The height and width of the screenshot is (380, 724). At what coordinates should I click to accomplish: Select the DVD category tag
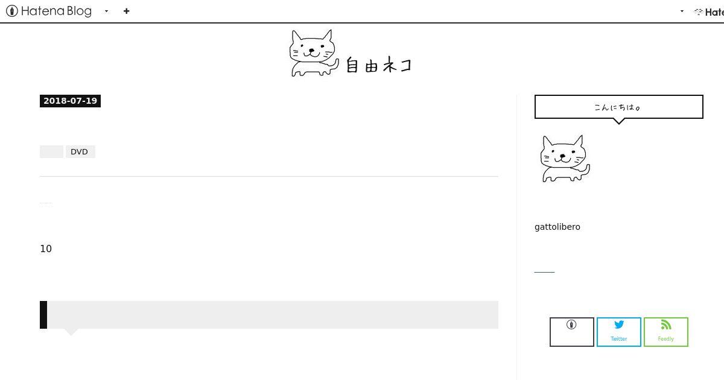tap(80, 151)
